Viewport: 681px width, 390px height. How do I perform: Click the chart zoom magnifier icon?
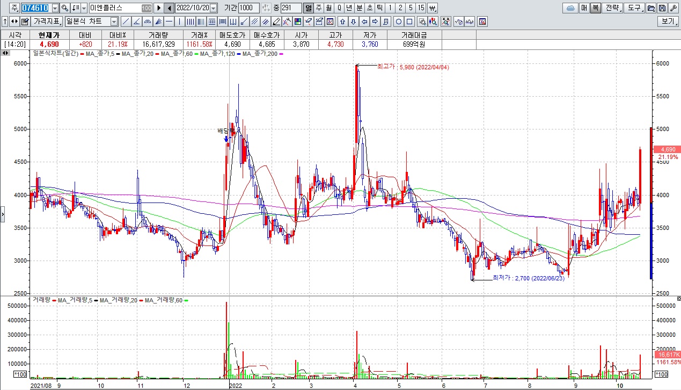coord(422,21)
